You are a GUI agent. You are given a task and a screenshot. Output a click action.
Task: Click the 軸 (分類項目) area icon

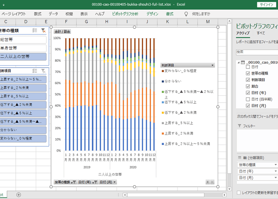[239, 158]
